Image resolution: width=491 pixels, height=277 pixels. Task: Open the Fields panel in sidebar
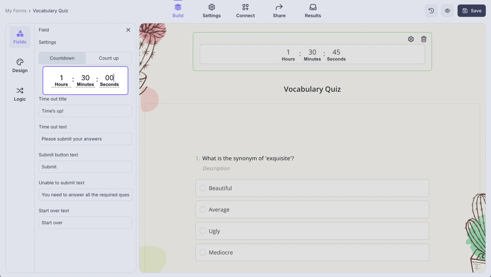point(20,37)
